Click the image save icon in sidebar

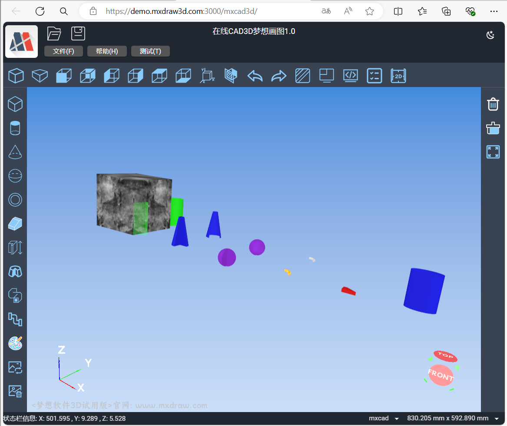[15, 391]
